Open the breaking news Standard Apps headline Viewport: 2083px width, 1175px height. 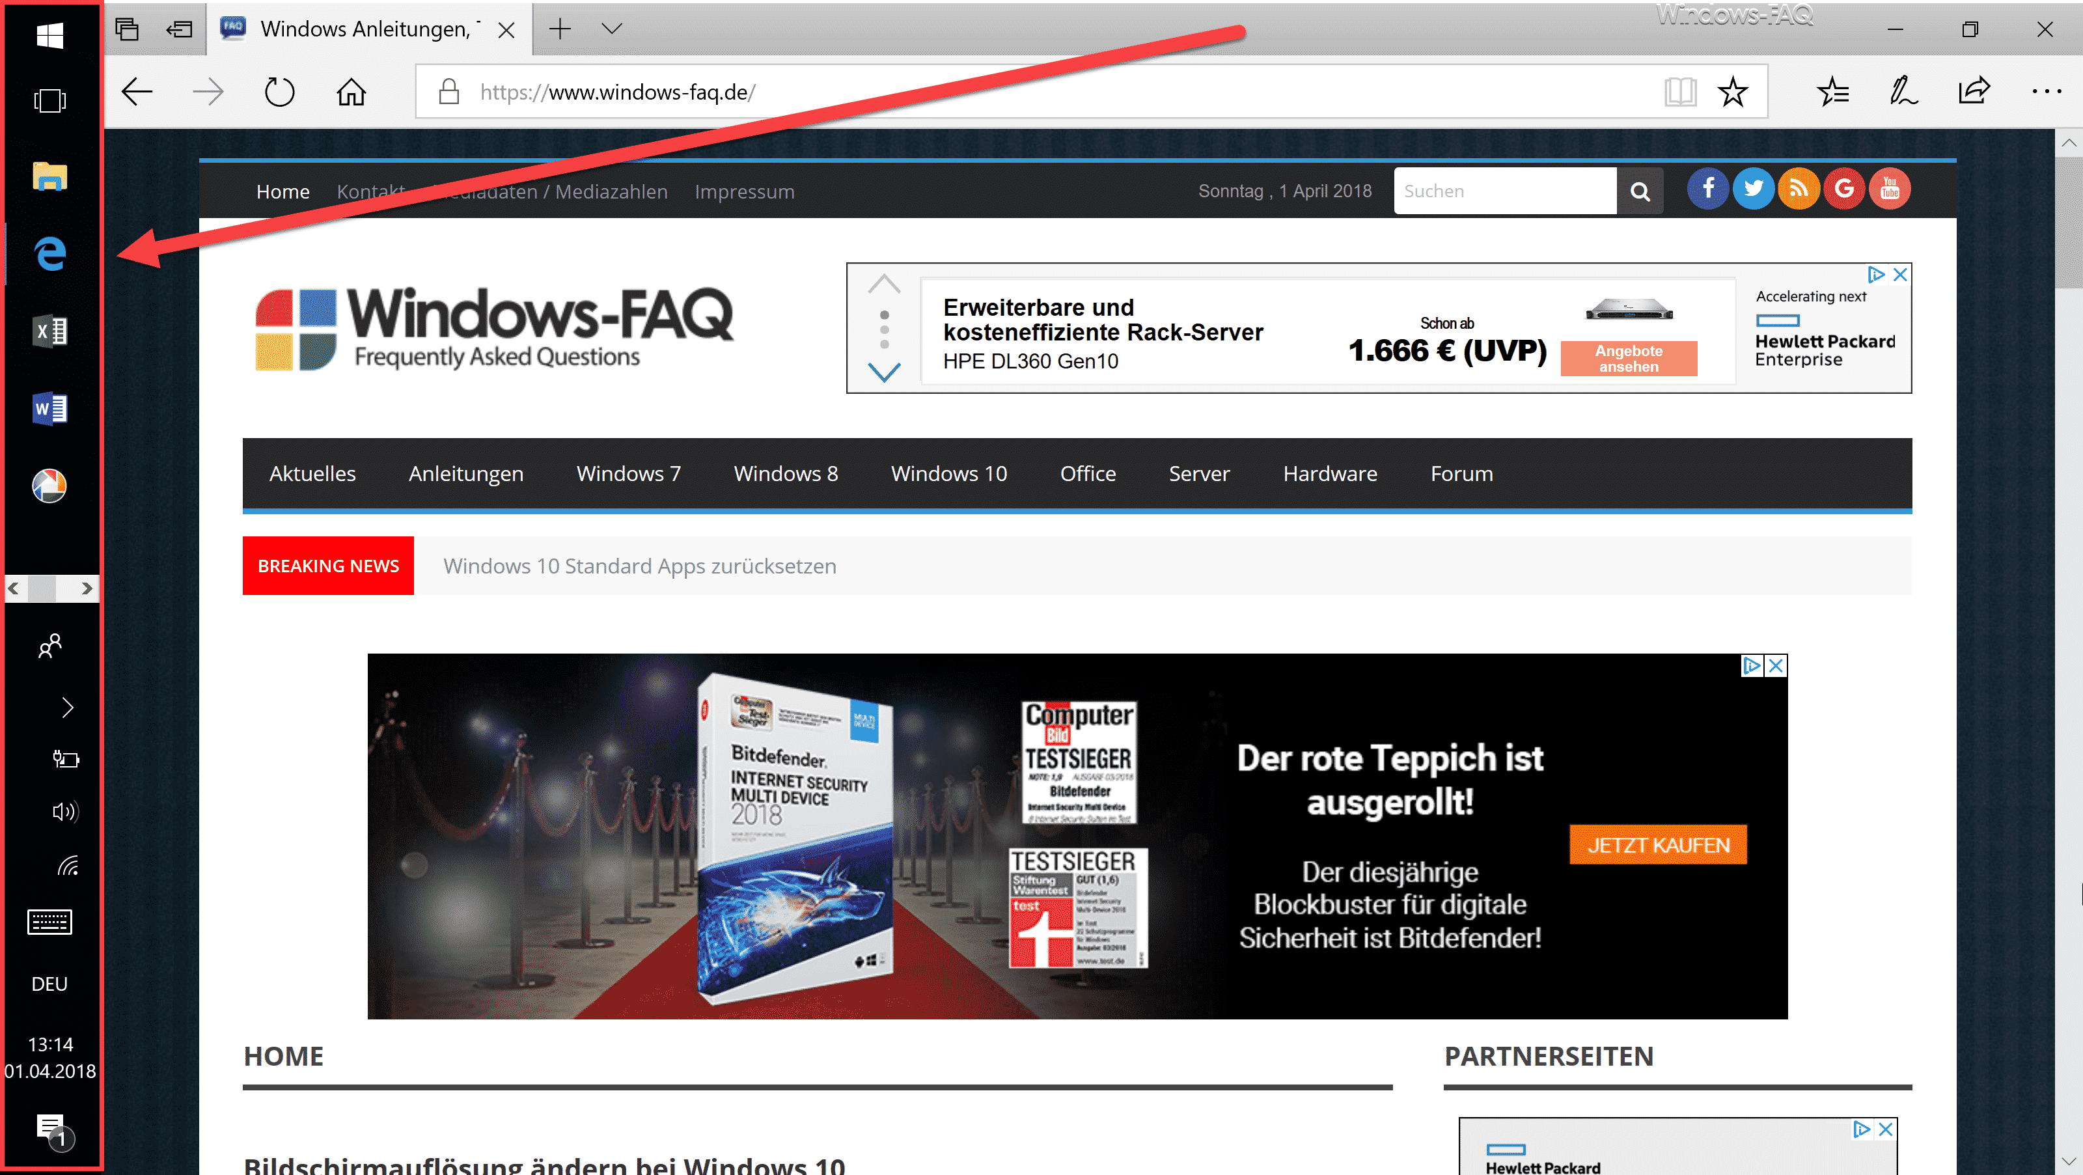coord(640,566)
